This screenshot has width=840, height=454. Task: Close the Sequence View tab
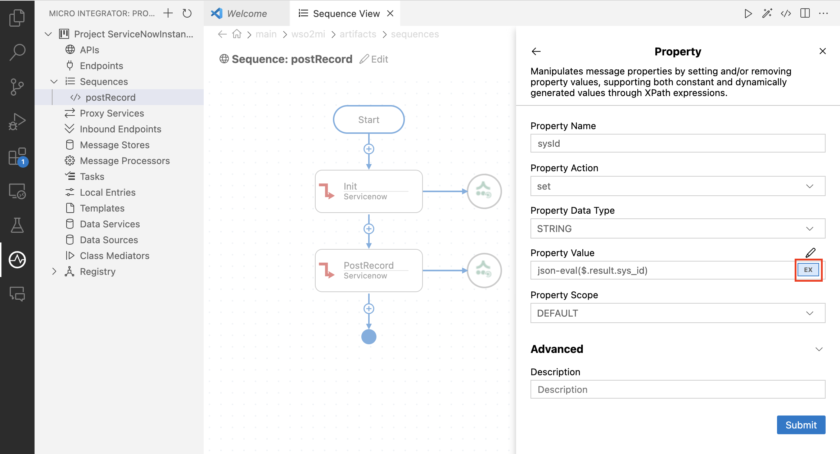[x=390, y=14]
